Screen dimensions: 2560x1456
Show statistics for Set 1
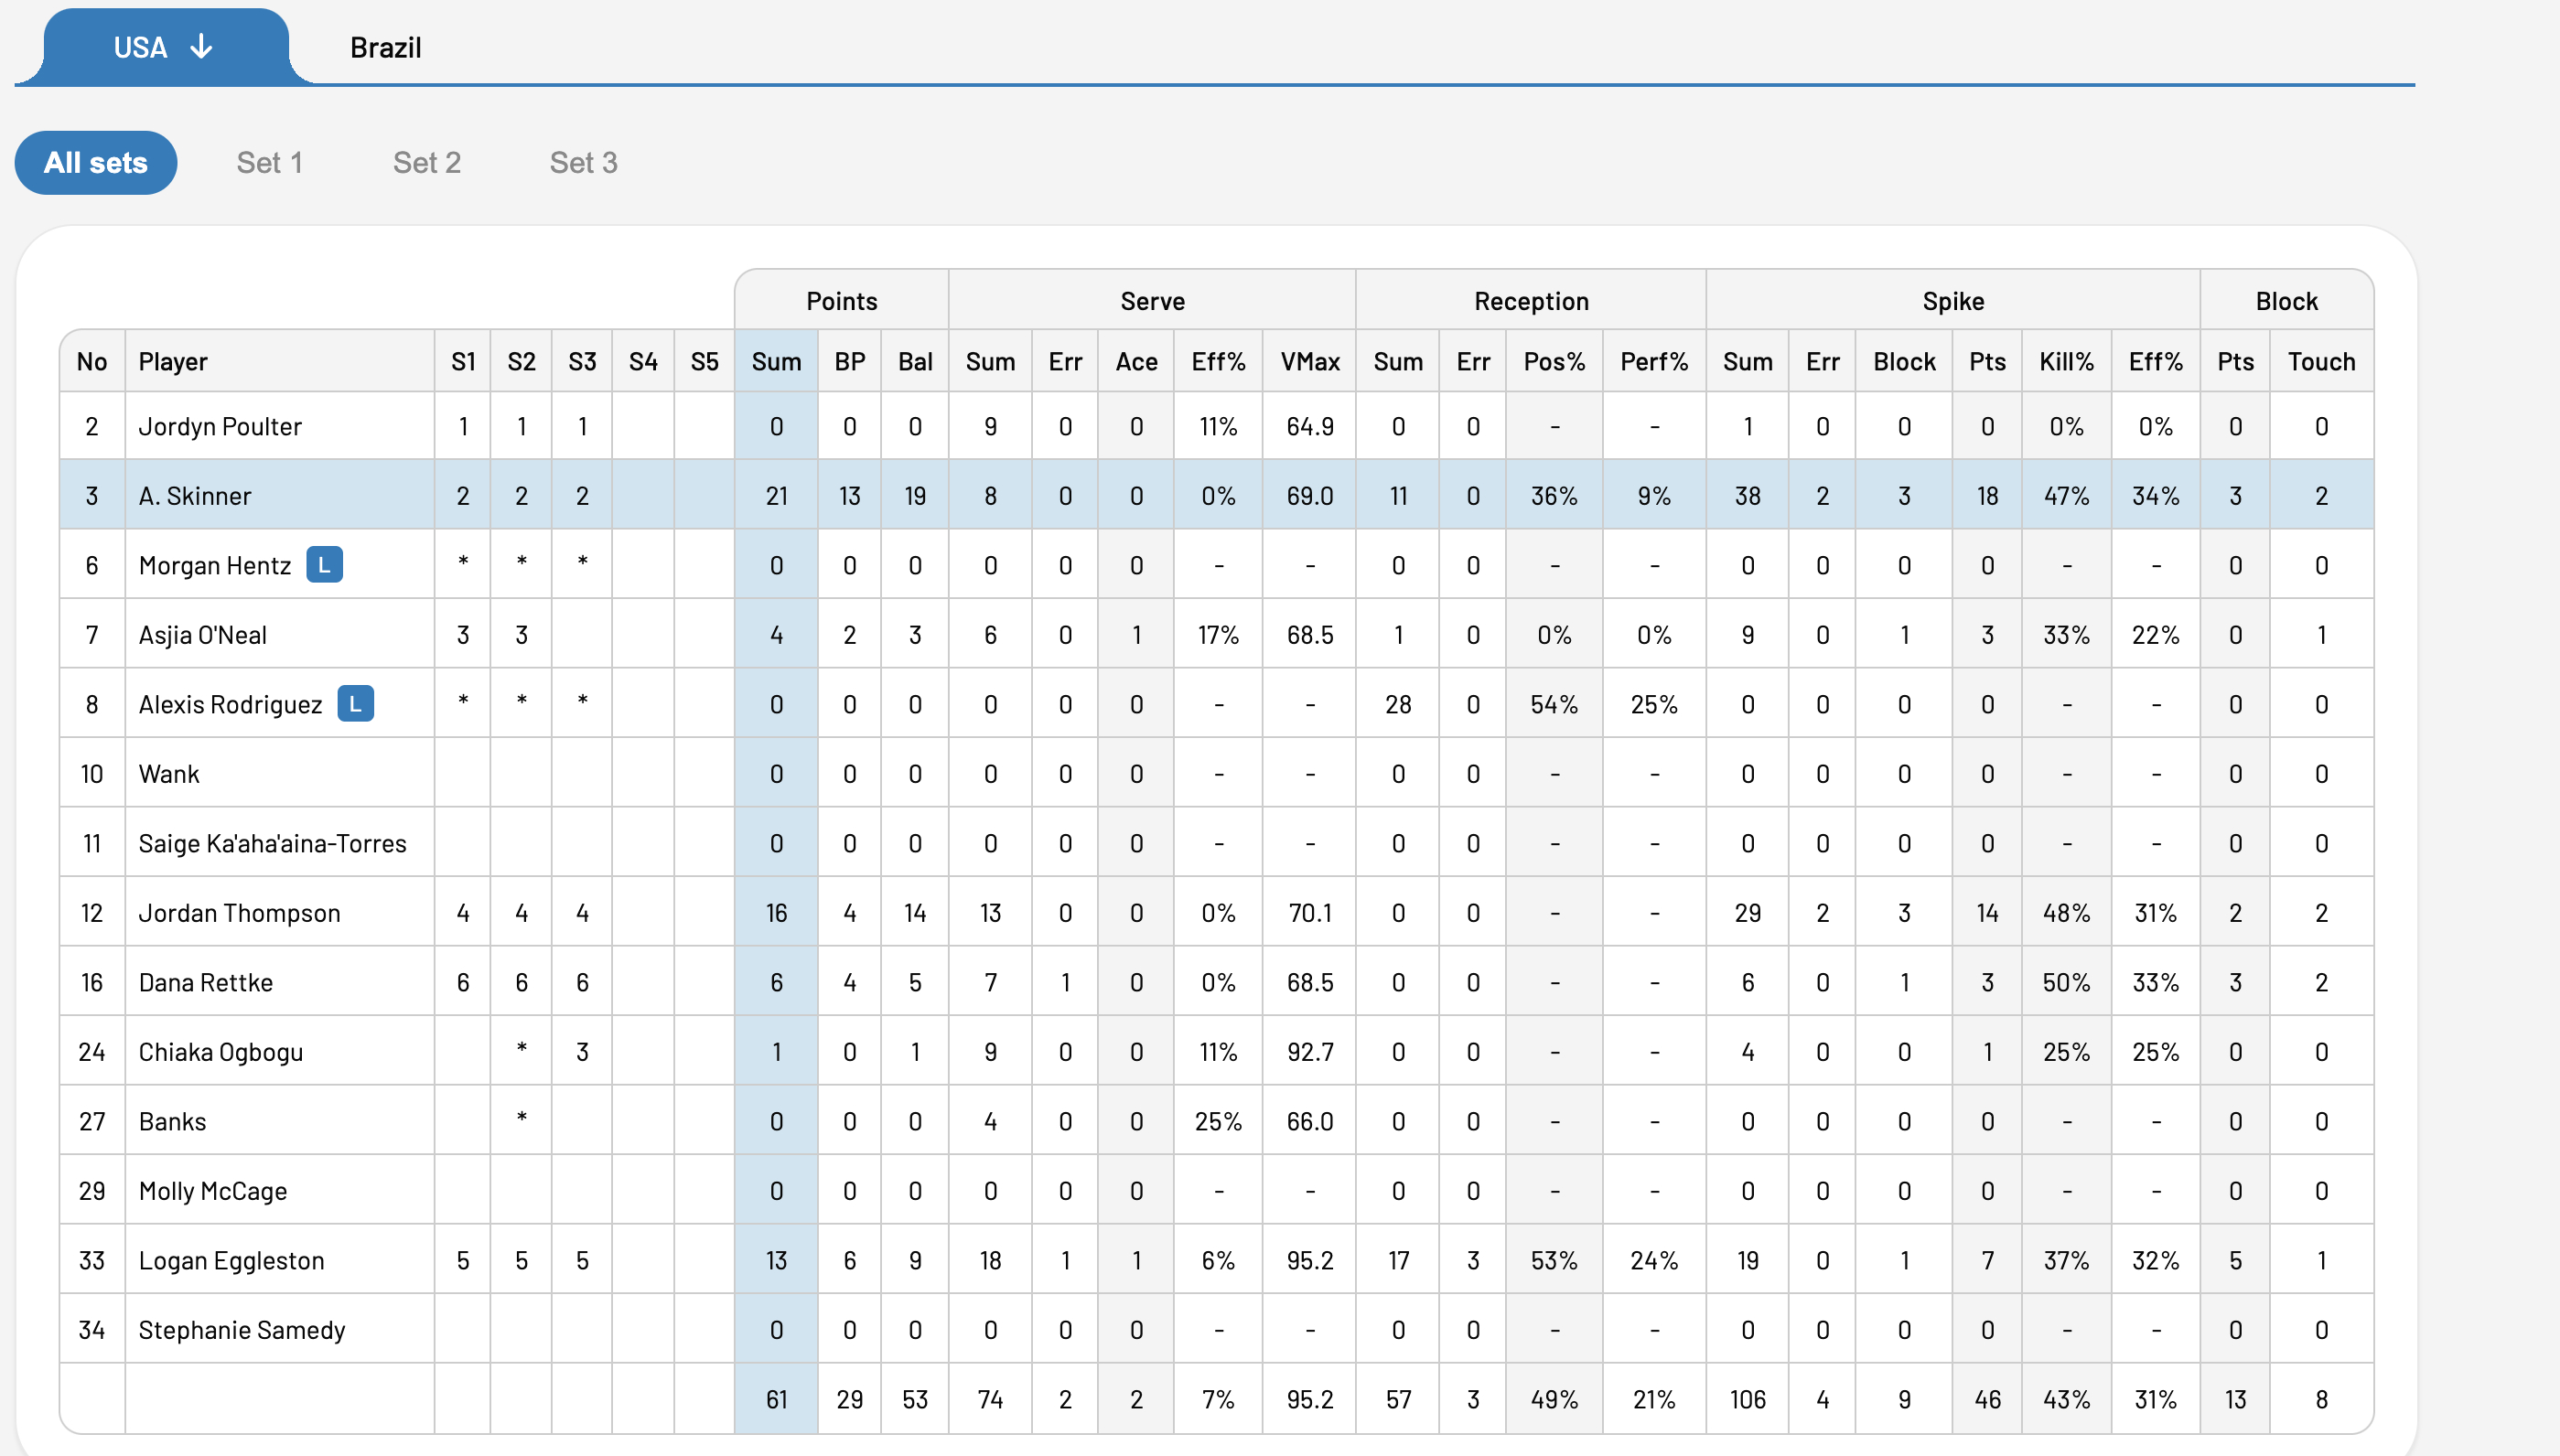(x=269, y=163)
